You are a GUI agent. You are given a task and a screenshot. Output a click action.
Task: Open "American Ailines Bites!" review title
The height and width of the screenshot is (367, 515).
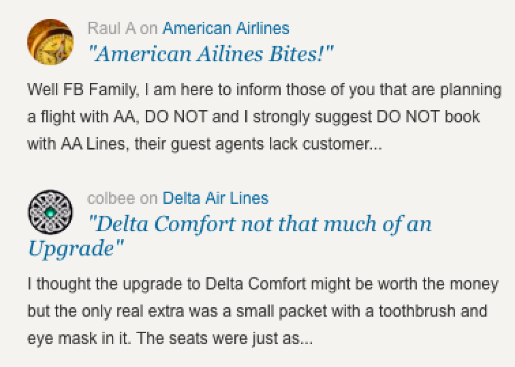pyautogui.click(x=211, y=54)
